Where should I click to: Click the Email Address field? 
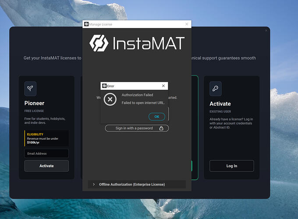[46, 153]
